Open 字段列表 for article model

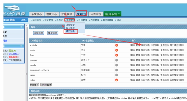pos(145,45)
